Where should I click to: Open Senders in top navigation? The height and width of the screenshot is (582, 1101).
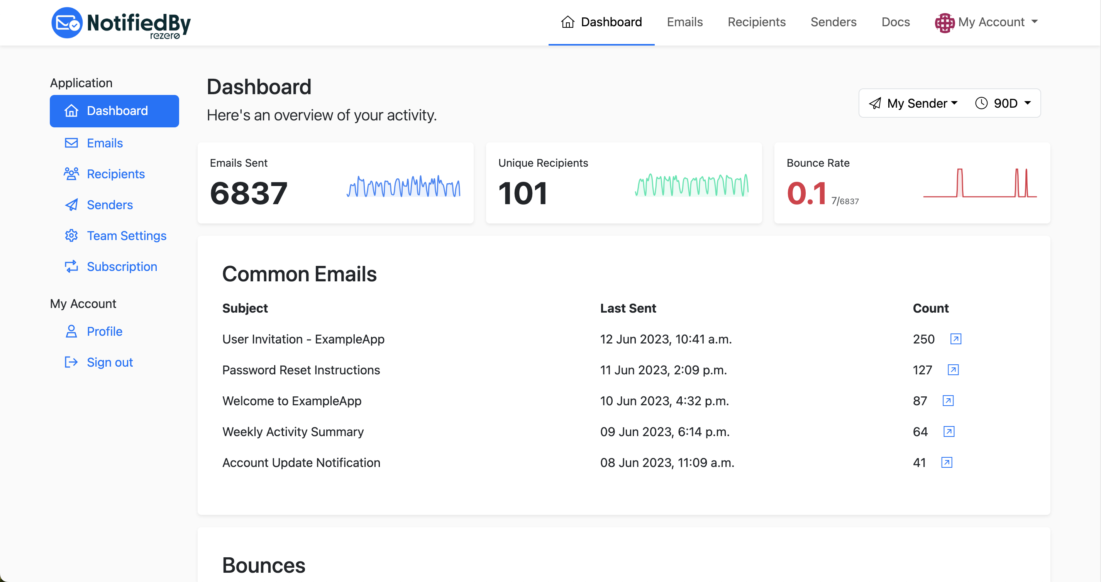[833, 22]
